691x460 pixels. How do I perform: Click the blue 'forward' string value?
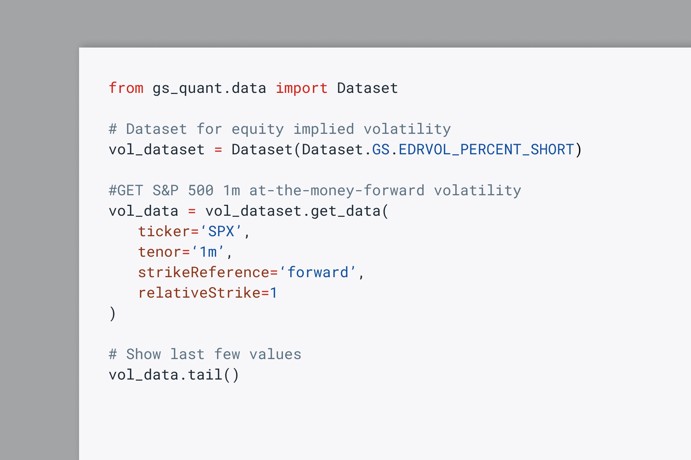coord(318,272)
